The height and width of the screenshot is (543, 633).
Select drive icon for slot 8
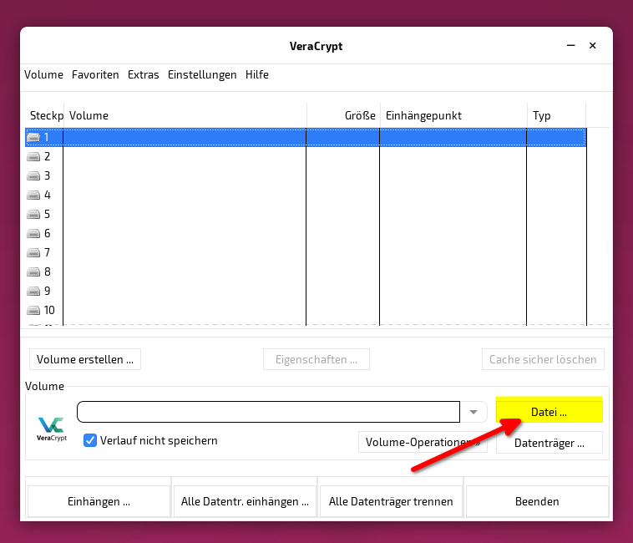[33, 272]
